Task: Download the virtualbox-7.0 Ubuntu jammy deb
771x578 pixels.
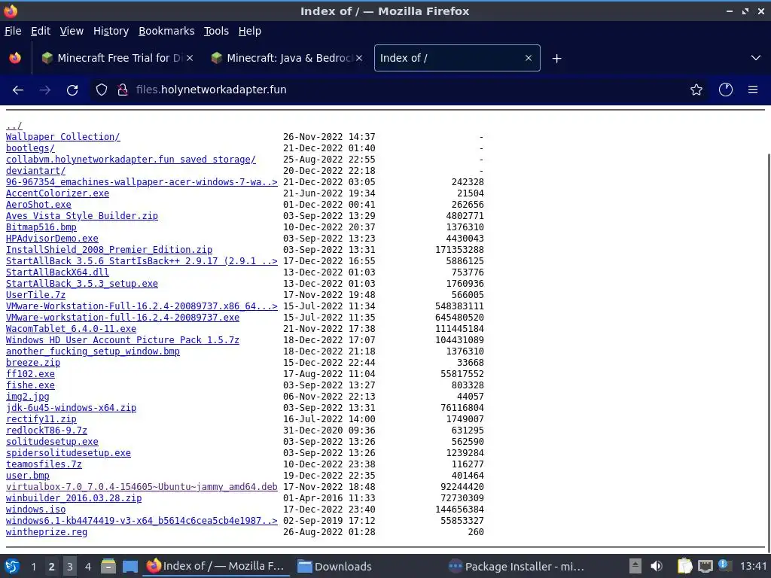Action: coord(142,488)
